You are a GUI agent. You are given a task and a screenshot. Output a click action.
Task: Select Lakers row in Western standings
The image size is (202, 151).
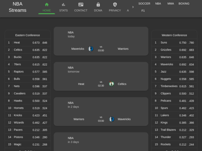coord(174,115)
